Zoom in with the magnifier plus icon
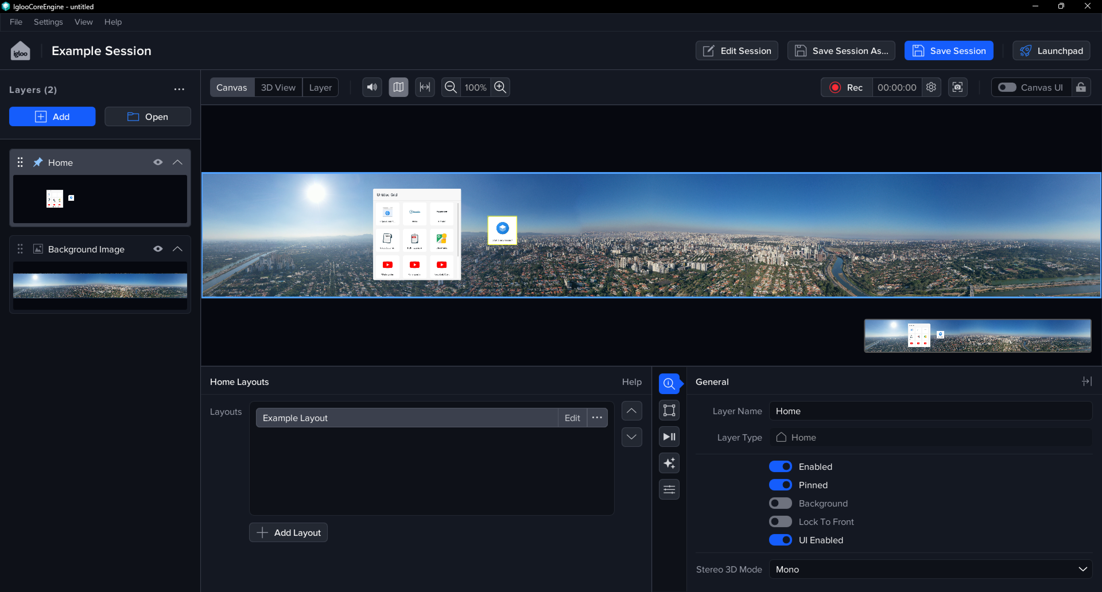 click(x=500, y=87)
